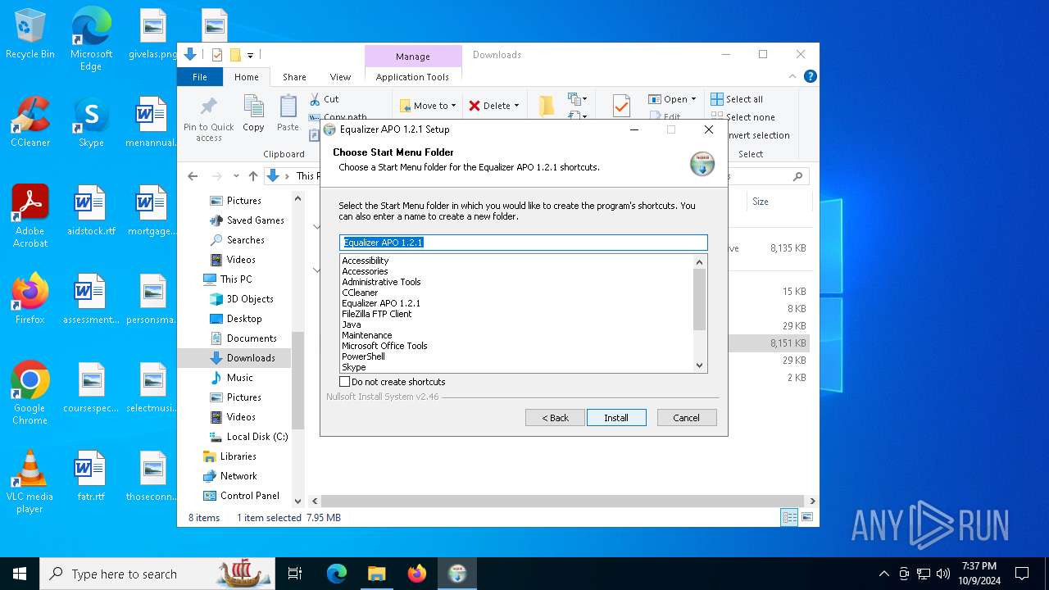The width and height of the screenshot is (1049, 590).
Task: Cancel the Equalizer APO setup
Action: (x=687, y=418)
